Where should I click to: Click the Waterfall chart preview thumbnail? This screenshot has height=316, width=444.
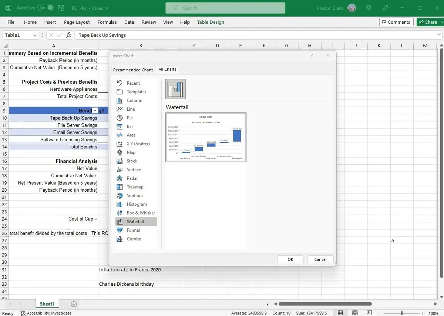206,137
